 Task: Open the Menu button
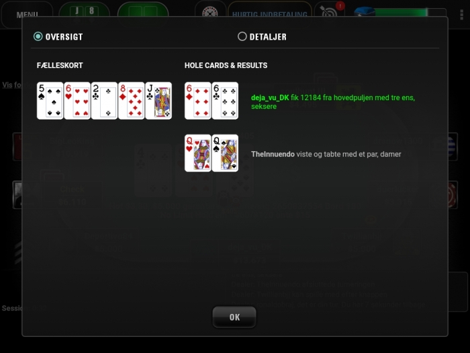(x=27, y=14)
